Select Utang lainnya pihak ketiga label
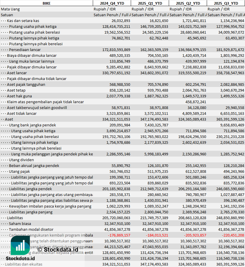This screenshot has height=267, width=245. pos(35,142)
